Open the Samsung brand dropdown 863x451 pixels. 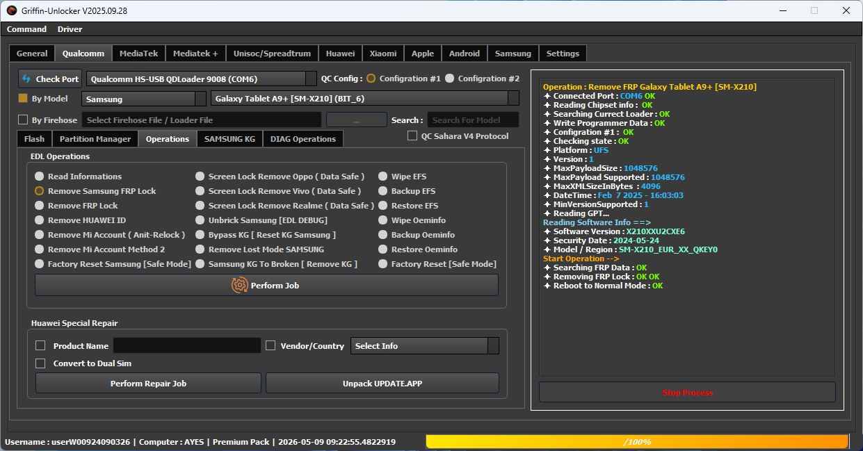pyautogui.click(x=144, y=99)
